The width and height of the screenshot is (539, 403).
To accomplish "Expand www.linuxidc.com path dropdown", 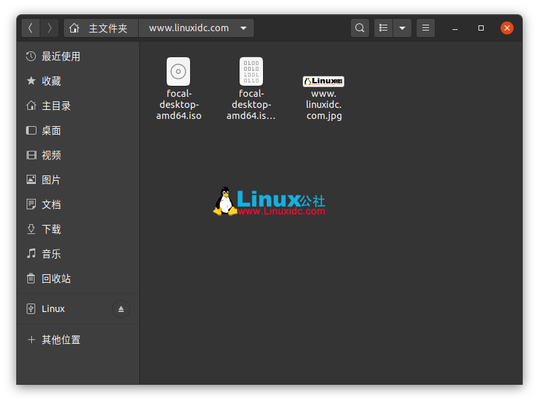I will click(x=243, y=28).
